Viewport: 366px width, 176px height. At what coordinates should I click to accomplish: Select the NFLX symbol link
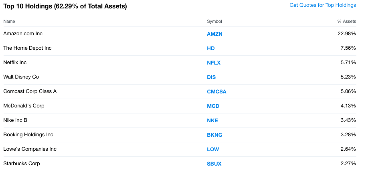pos(214,63)
